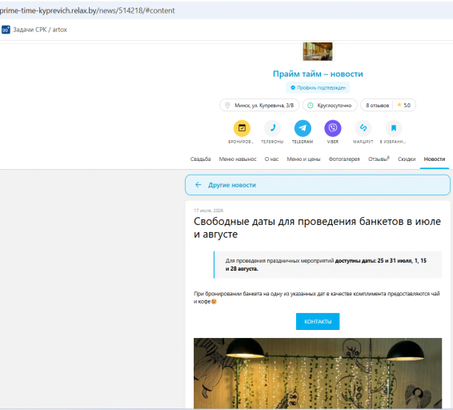Screen dimensions: 453x410
Task: Switch to the Фотогалерея tab
Action: (344, 159)
